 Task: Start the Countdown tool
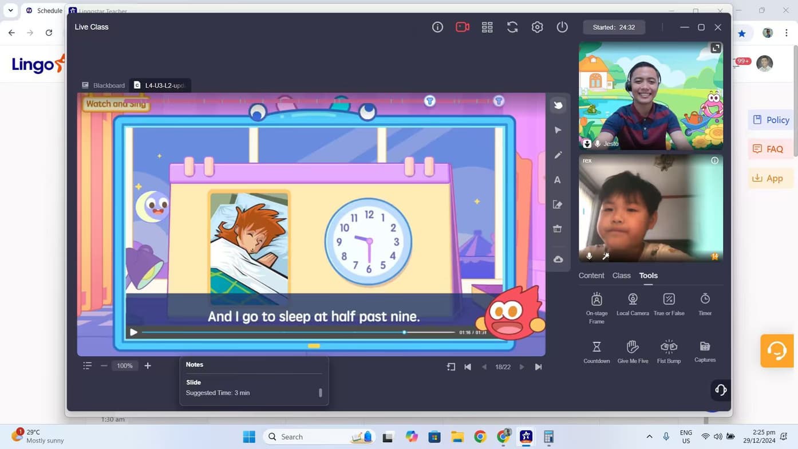click(596, 351)
